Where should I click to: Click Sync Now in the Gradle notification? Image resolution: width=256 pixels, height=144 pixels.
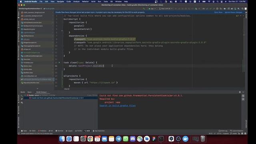coord(218,12)
